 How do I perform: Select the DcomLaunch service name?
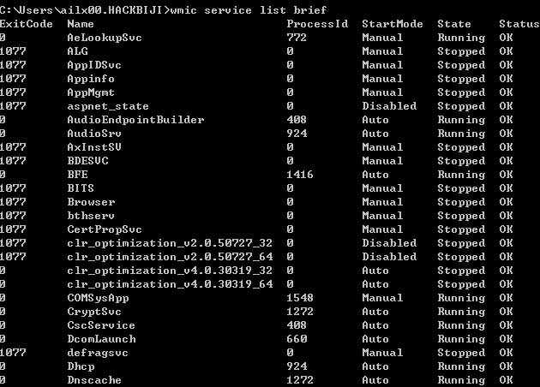pos(101,339)
